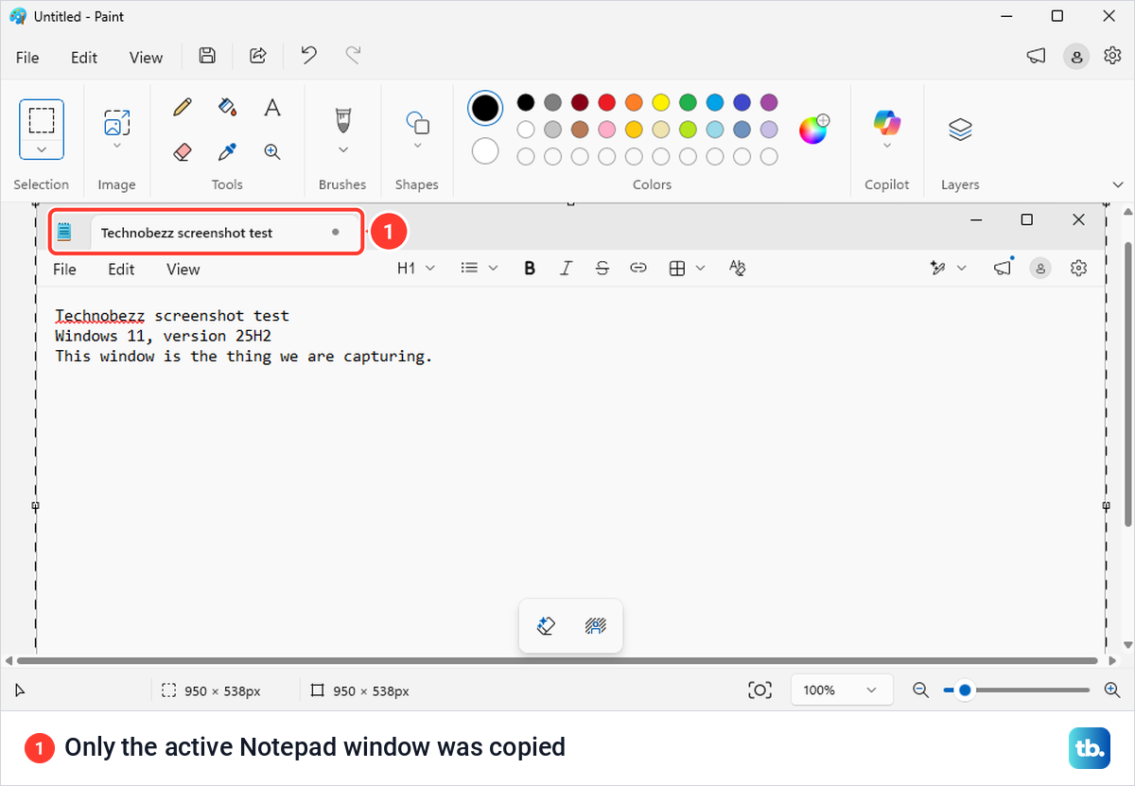Select the Fill bucket tool

tap(227, 107)
